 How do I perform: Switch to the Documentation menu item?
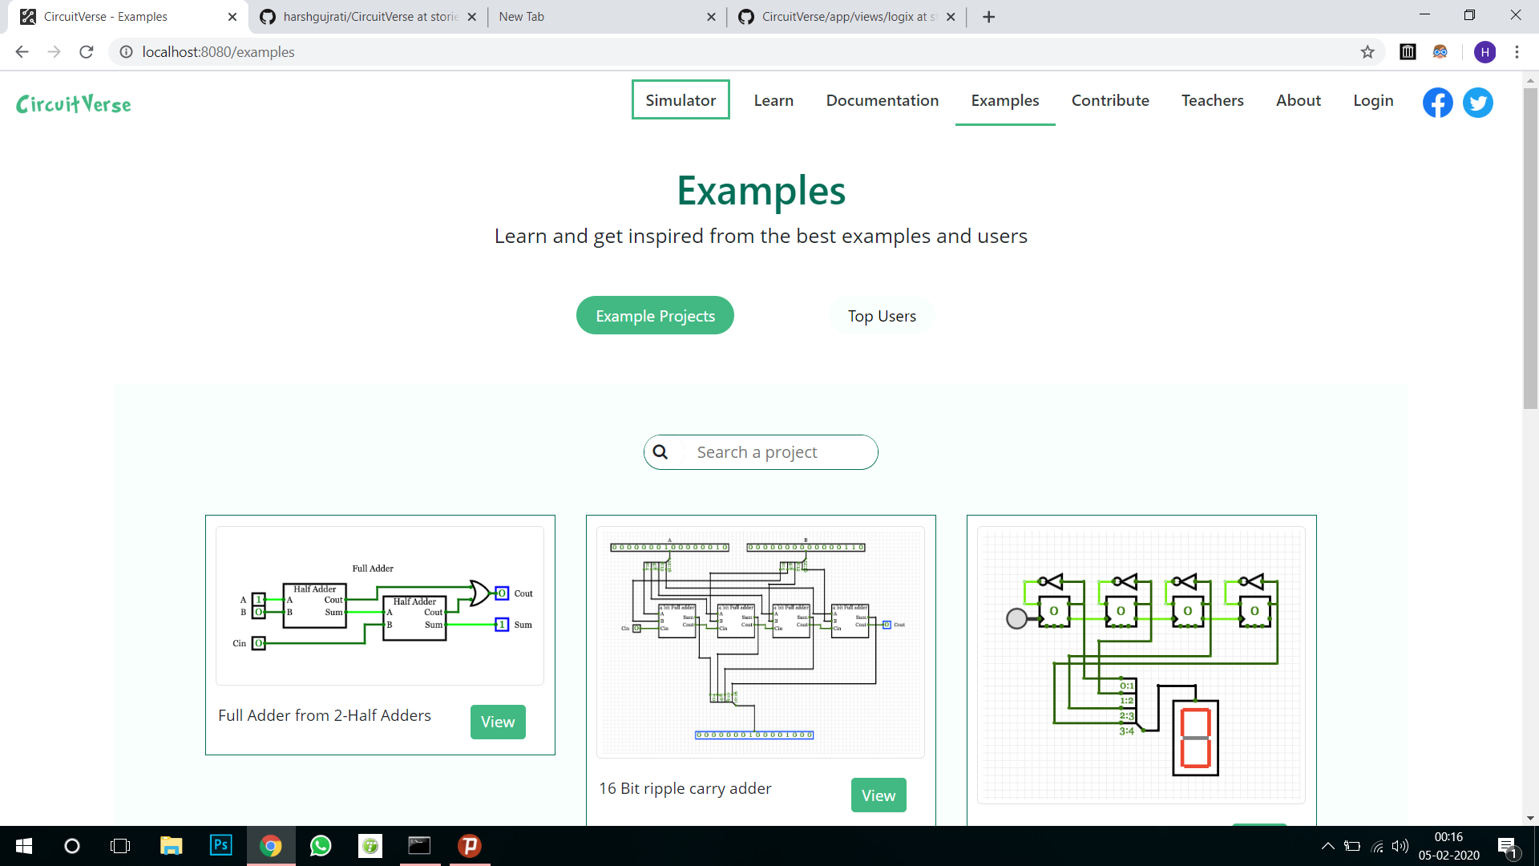click(x=882, y=100)
